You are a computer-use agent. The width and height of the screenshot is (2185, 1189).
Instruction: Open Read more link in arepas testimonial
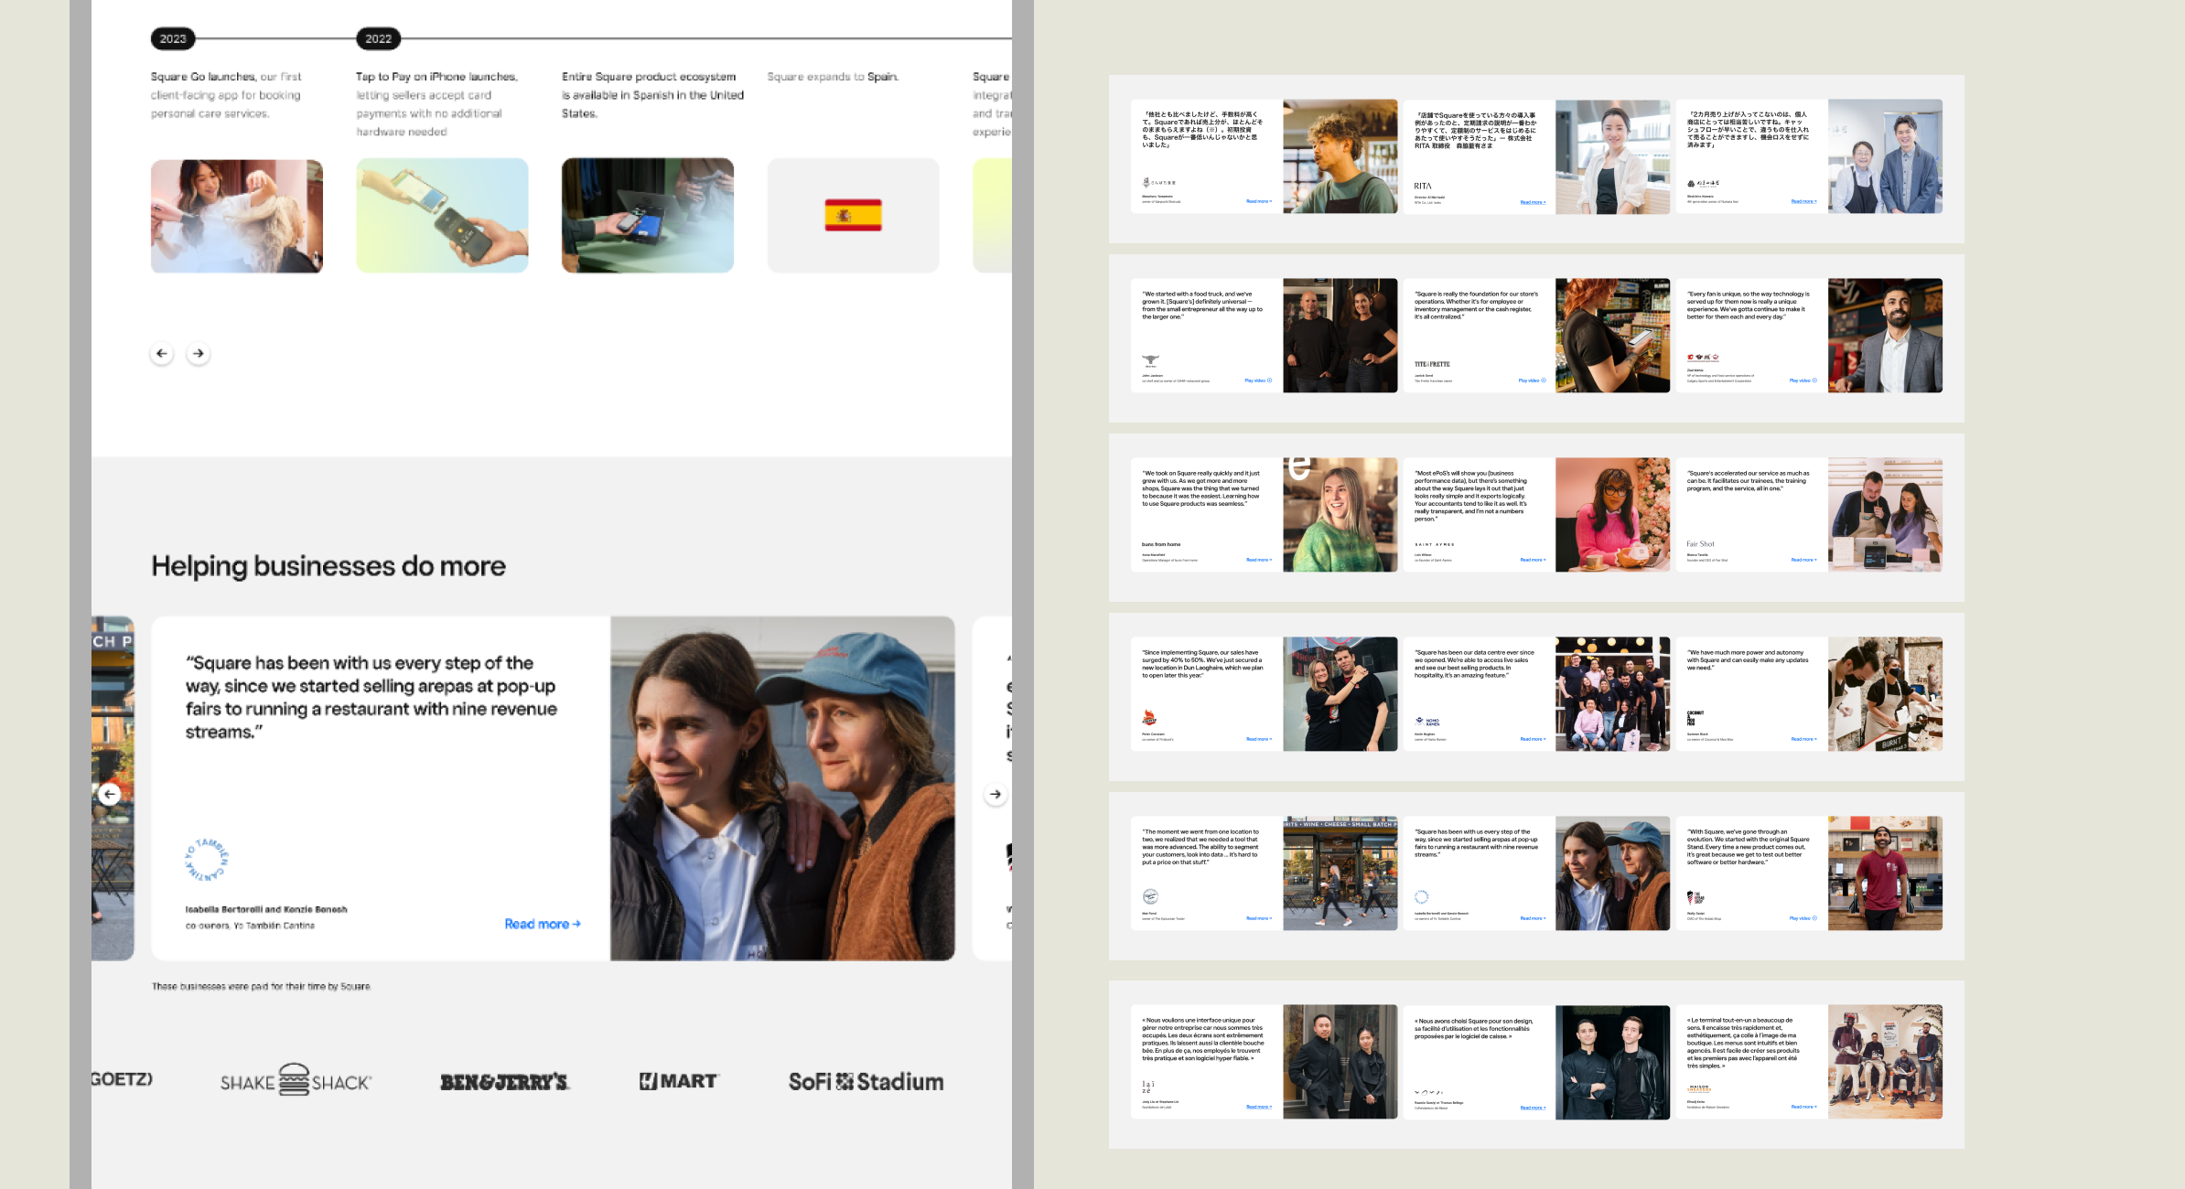click(542, 924)
